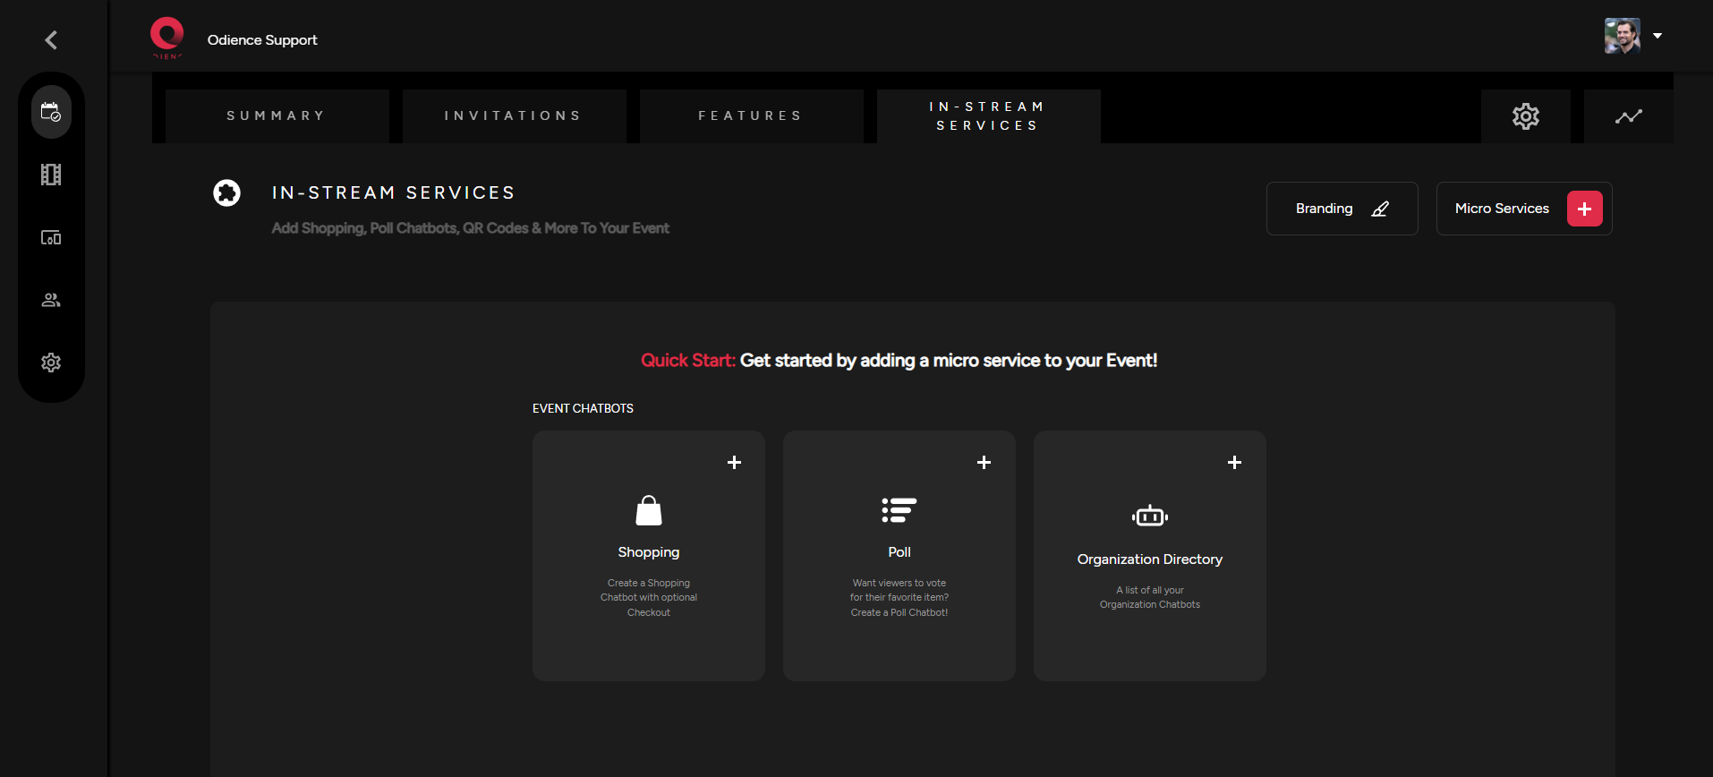1713x777 pixels.
Task: Open the devices sidebar icon
Action: click(x=51, y=237)
